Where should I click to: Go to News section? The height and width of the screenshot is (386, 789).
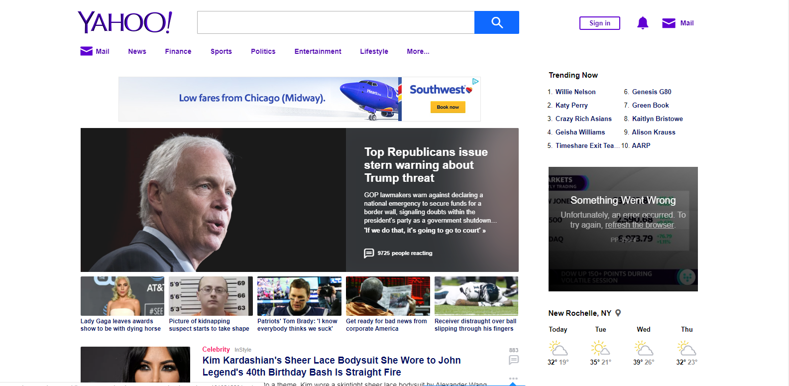[x=137, y=51]
